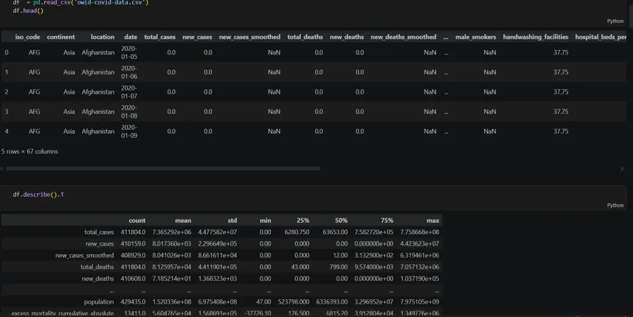
Task: Click the total_deaths 50% value 799.00
Action: [338, 267]
